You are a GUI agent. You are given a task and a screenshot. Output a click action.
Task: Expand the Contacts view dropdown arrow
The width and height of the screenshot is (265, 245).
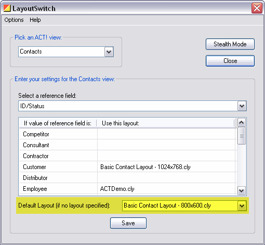[109, 51]
